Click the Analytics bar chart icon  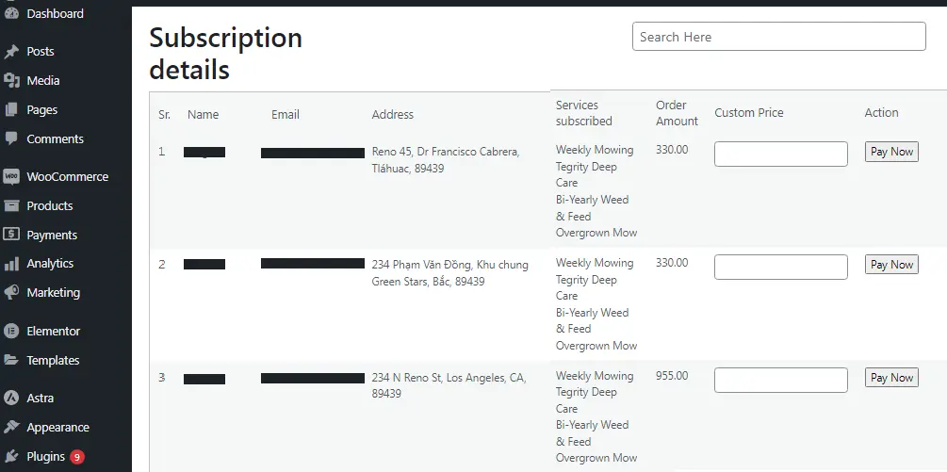point(11,264)
